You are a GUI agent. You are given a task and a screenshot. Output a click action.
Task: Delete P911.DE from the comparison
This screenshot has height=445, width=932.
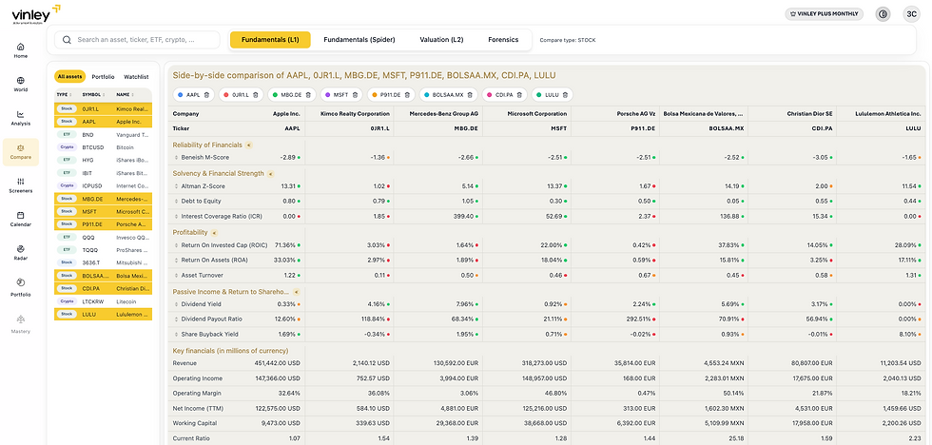[406, 94]
